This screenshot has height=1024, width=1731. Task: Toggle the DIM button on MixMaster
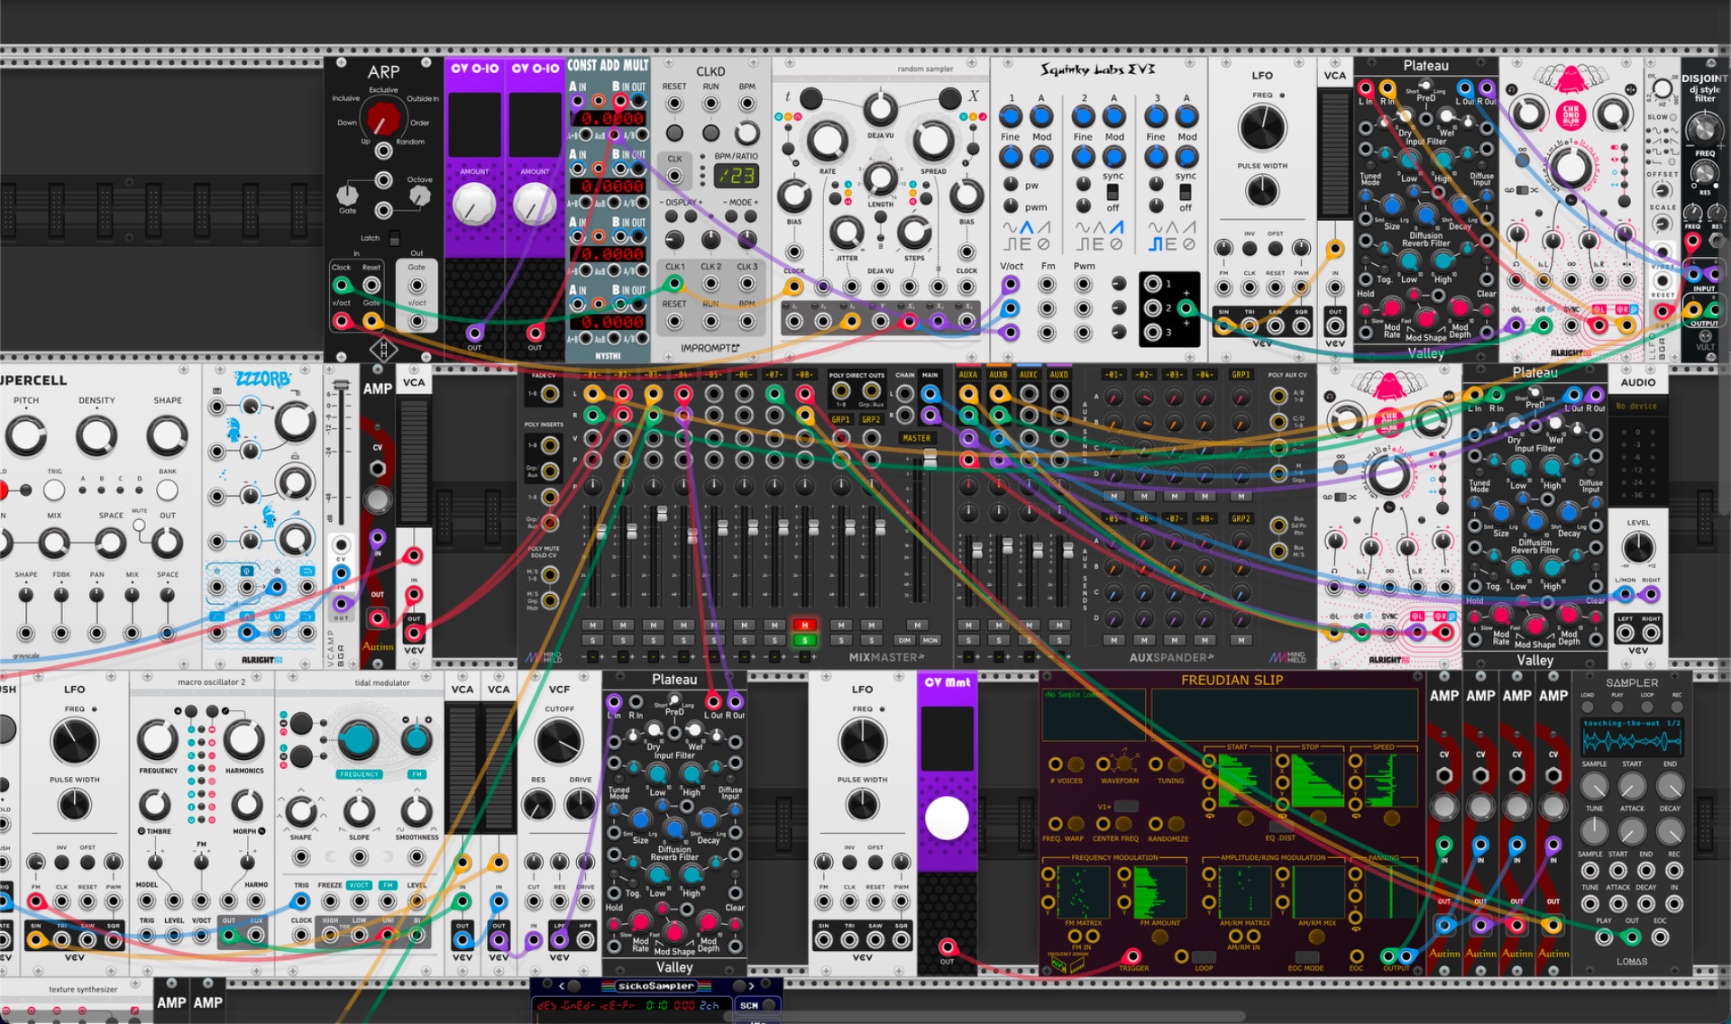click(905, 640)
